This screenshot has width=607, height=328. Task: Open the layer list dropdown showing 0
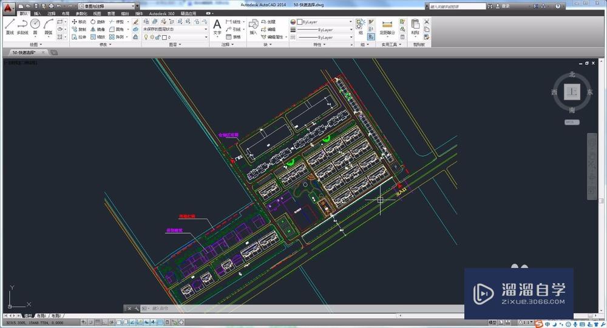pos(175,37)
